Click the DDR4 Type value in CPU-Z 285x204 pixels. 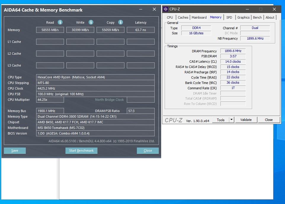pos(196,28)
